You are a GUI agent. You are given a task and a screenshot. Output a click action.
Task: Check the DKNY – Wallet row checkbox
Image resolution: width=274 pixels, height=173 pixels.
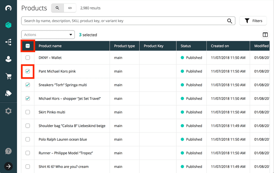(28, 58)
